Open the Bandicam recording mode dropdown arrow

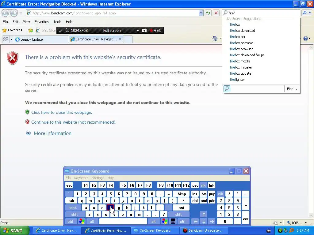138,30
